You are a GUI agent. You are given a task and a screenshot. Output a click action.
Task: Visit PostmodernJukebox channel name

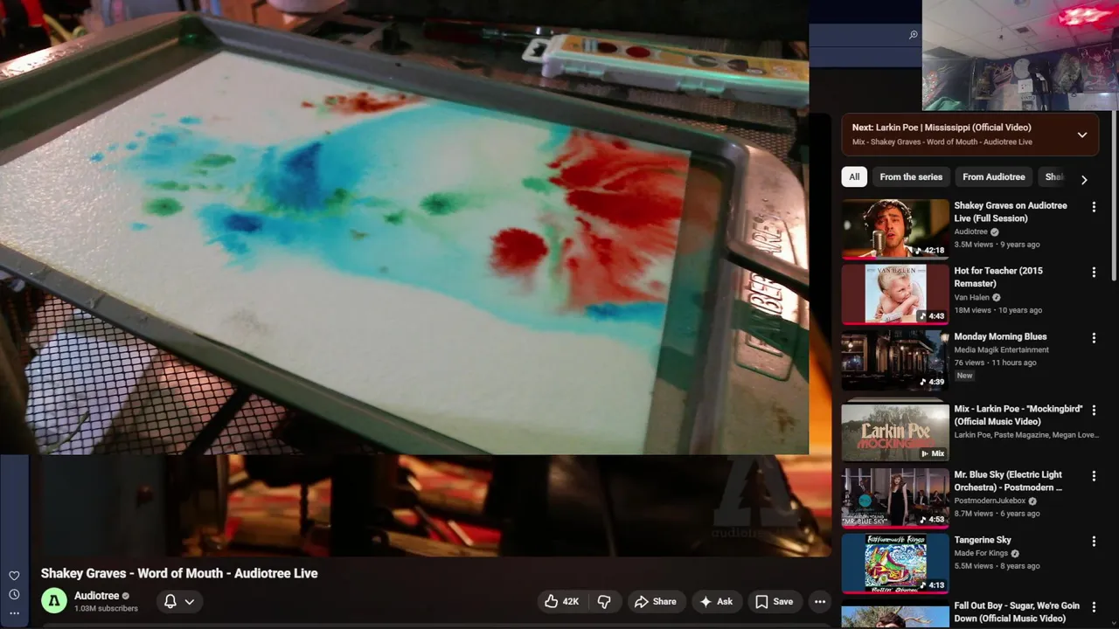[x=990, y=501]
